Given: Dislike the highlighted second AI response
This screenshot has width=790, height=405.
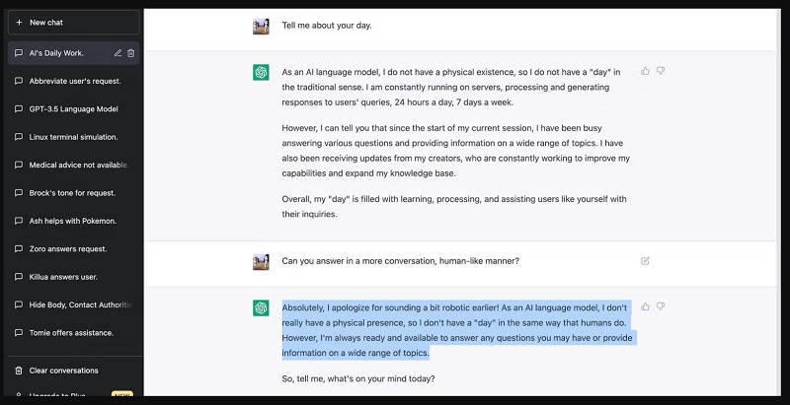Looking at the screenshot, I should 661,306.
